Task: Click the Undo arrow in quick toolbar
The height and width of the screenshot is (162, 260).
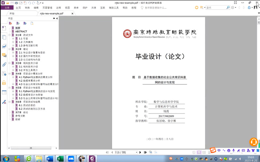Action: click(29, 3)
